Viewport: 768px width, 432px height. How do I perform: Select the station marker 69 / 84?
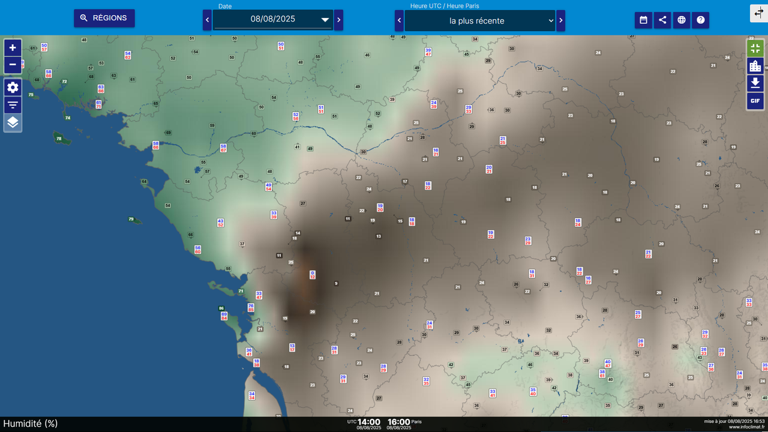pos(224,316)
